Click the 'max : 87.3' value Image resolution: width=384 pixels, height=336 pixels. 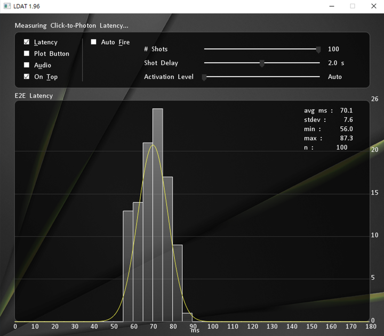click(x=328, y=138)
